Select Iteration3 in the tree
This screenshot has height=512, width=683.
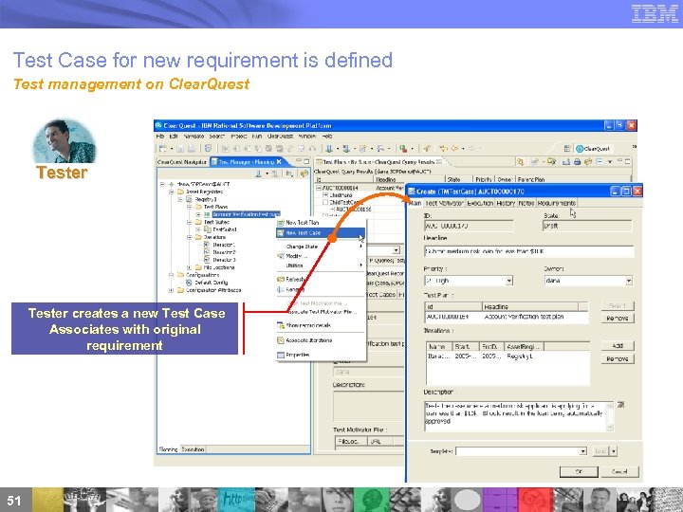pos(224,260)
